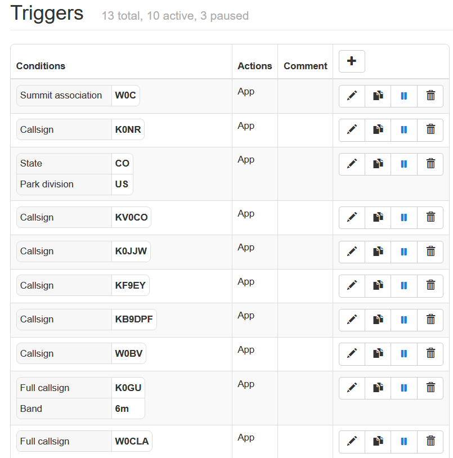Pause the State CO park trigger
Image resolution: width=453 pixels, height=458 pixels.
(x=404, y=164)
